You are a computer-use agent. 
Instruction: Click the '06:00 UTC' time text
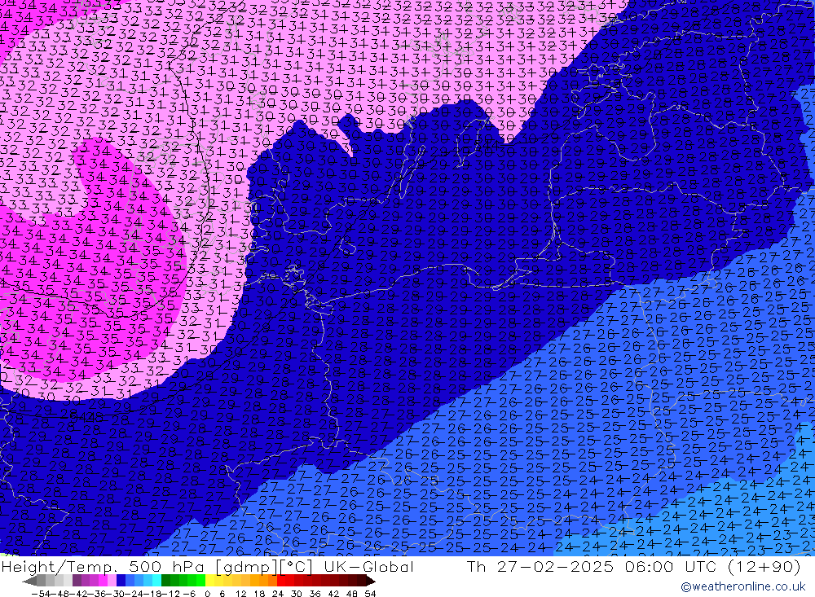pos(671,566)
